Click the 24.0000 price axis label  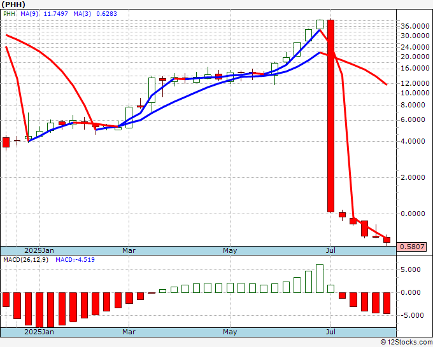coord(415,47)
